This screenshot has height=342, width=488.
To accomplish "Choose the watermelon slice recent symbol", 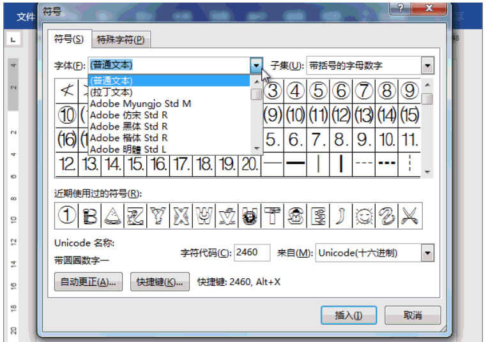I will [112, 216].
